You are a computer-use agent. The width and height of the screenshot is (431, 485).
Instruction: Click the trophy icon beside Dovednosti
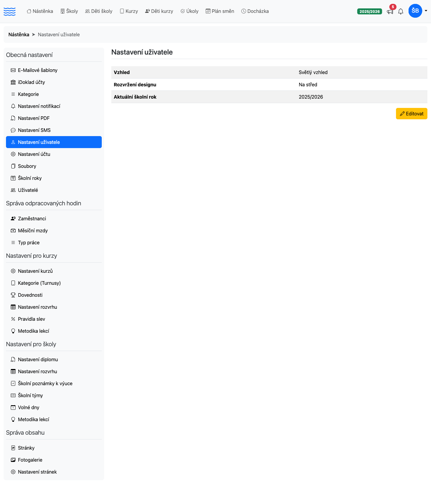(13, 295)
